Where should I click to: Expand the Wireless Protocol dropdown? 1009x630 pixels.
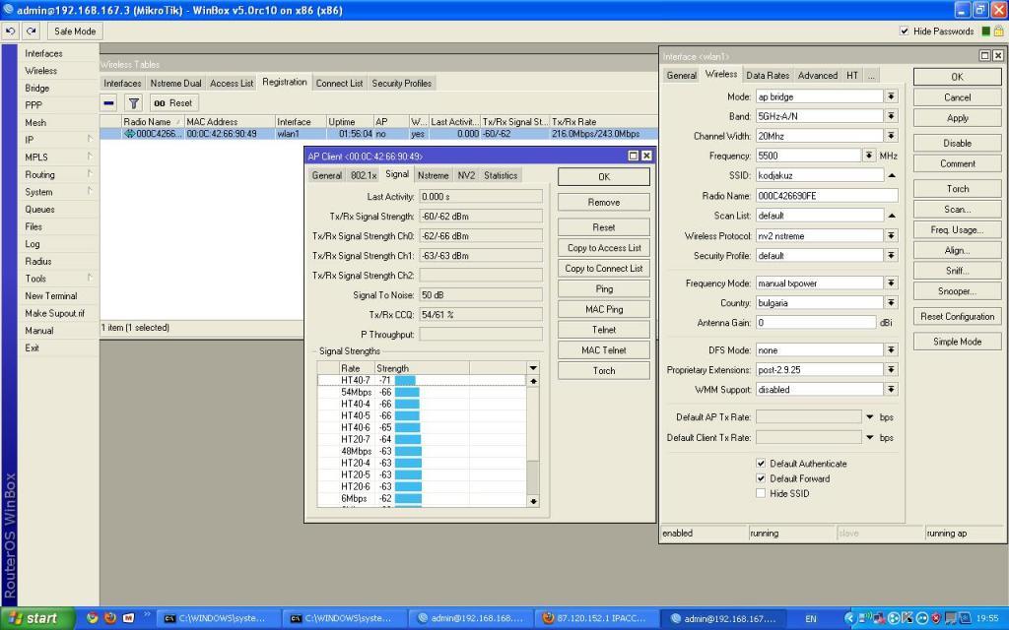(891, 236)
